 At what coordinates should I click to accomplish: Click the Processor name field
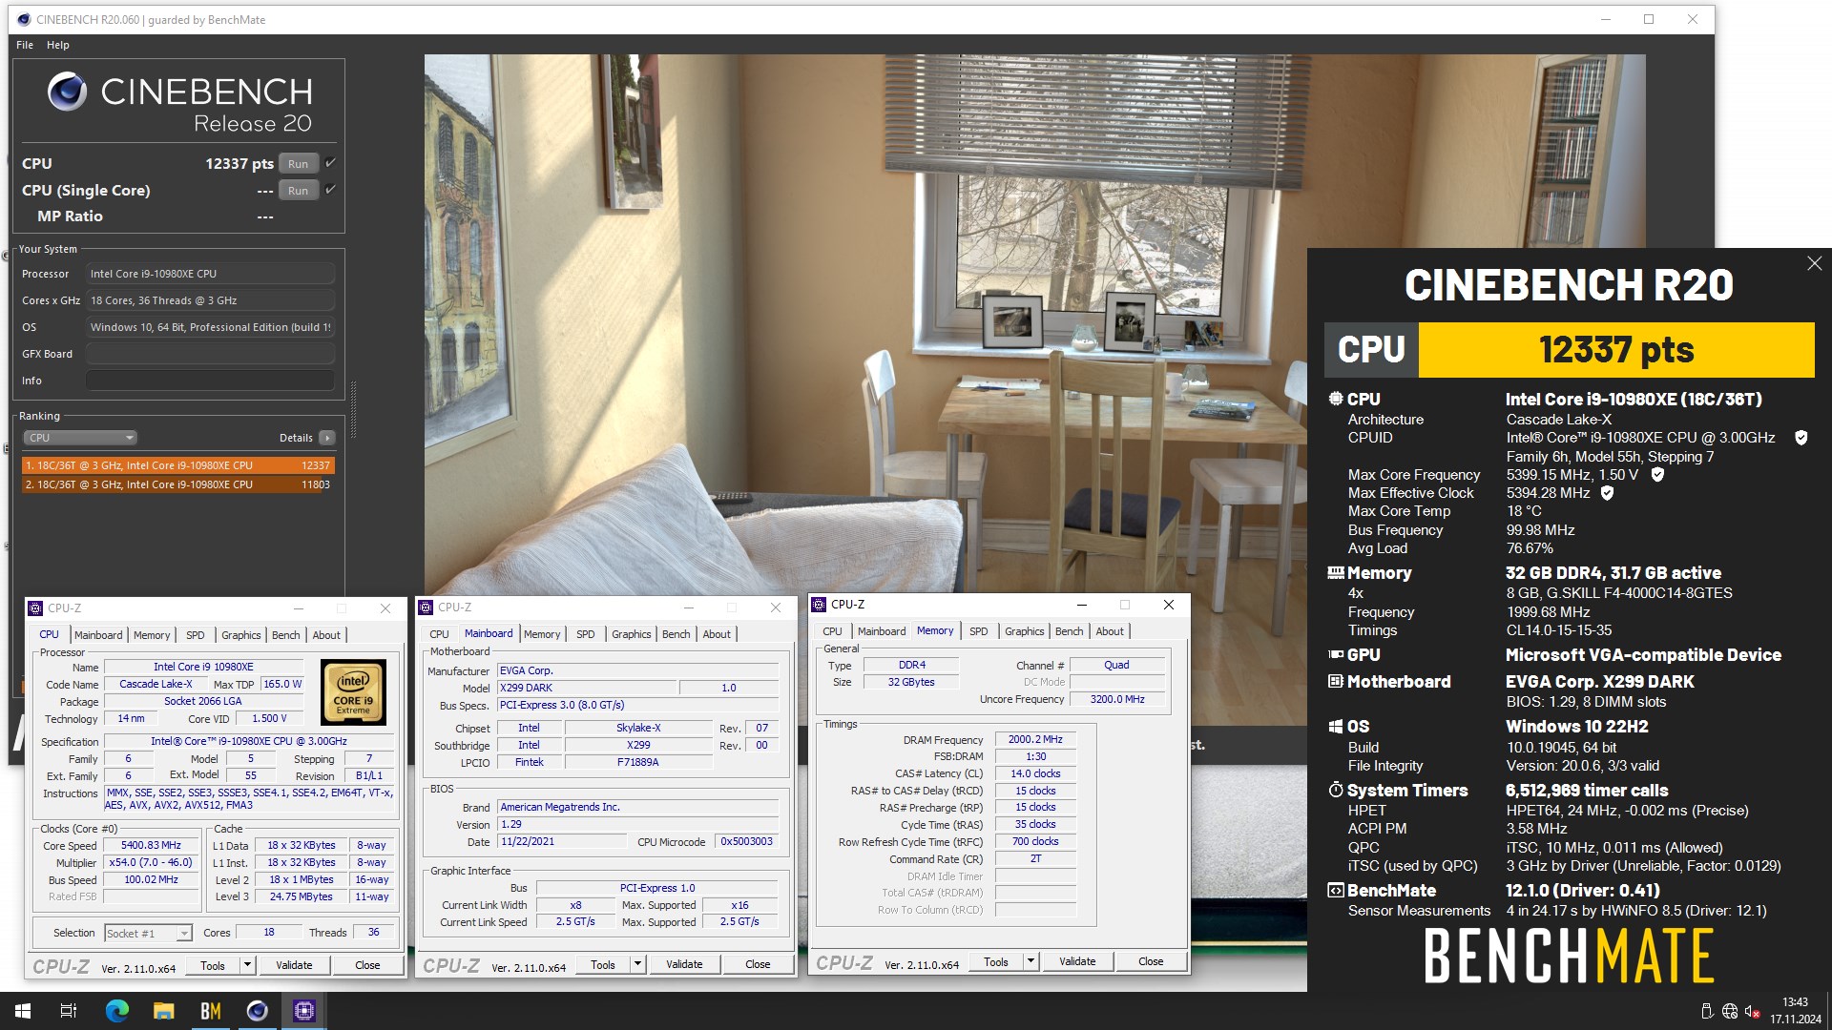pos(210,274)
